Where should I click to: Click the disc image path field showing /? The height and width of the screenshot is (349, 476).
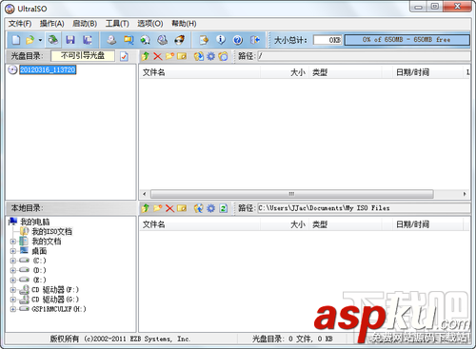click(364, 56)
